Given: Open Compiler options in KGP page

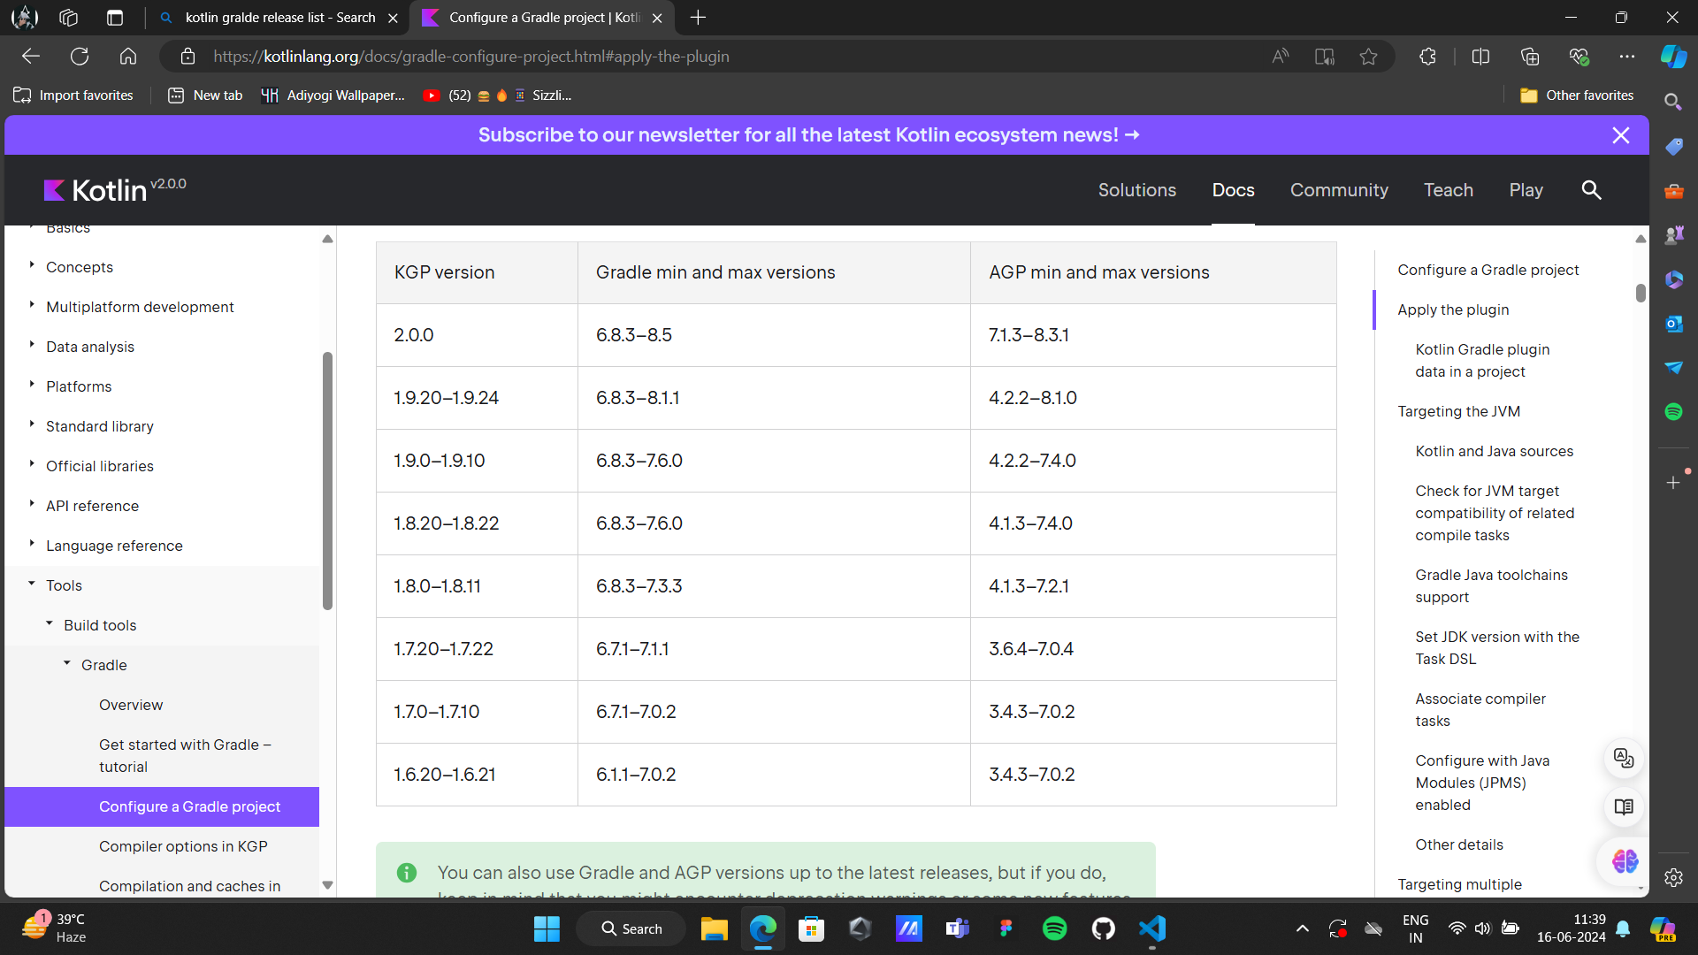Looking at the screenshot, I should (183, 846).
